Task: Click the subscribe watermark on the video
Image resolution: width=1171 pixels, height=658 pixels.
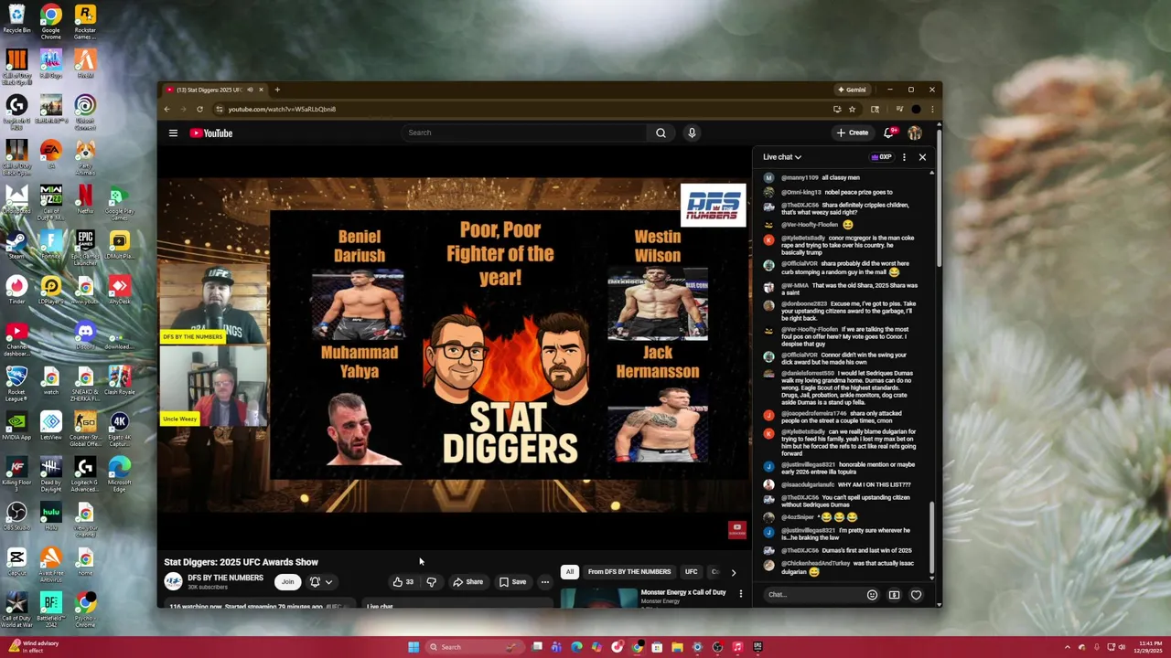Action: [x=737, y=529]
